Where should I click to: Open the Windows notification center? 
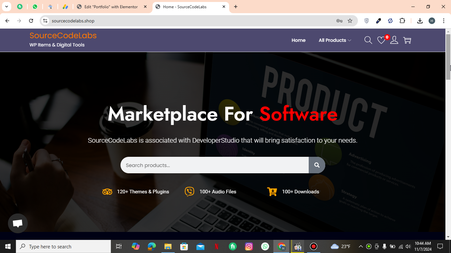[x=440, y=246]
